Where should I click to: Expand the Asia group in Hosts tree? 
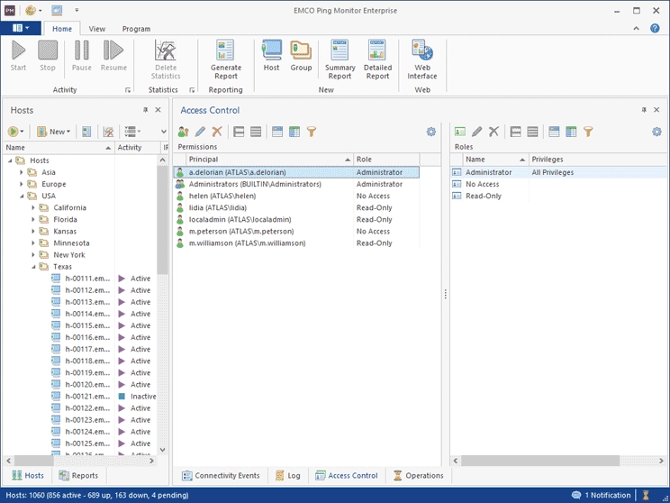[x=22, y=172]
